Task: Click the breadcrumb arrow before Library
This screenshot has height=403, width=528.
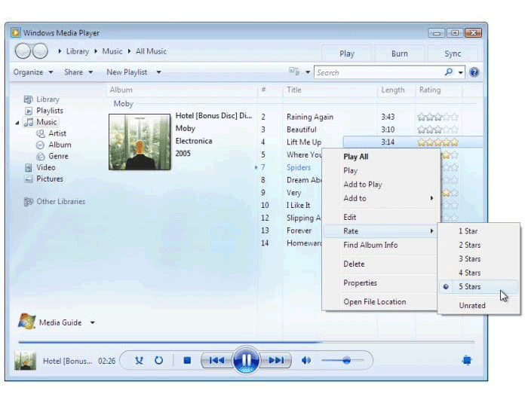Action: (60, 51)
